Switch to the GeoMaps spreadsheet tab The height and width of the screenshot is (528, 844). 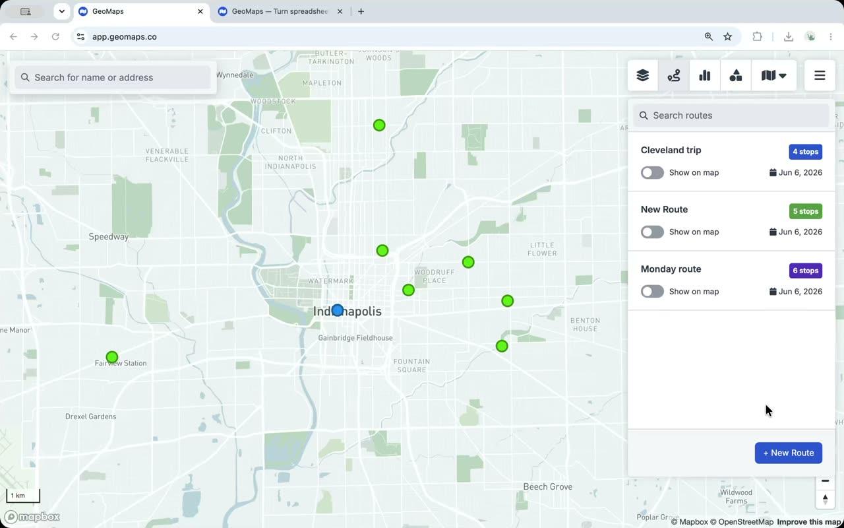coord(280,11)
